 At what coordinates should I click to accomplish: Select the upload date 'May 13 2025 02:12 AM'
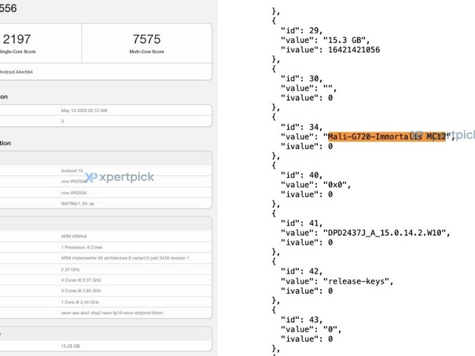click(x=84, y=111)
